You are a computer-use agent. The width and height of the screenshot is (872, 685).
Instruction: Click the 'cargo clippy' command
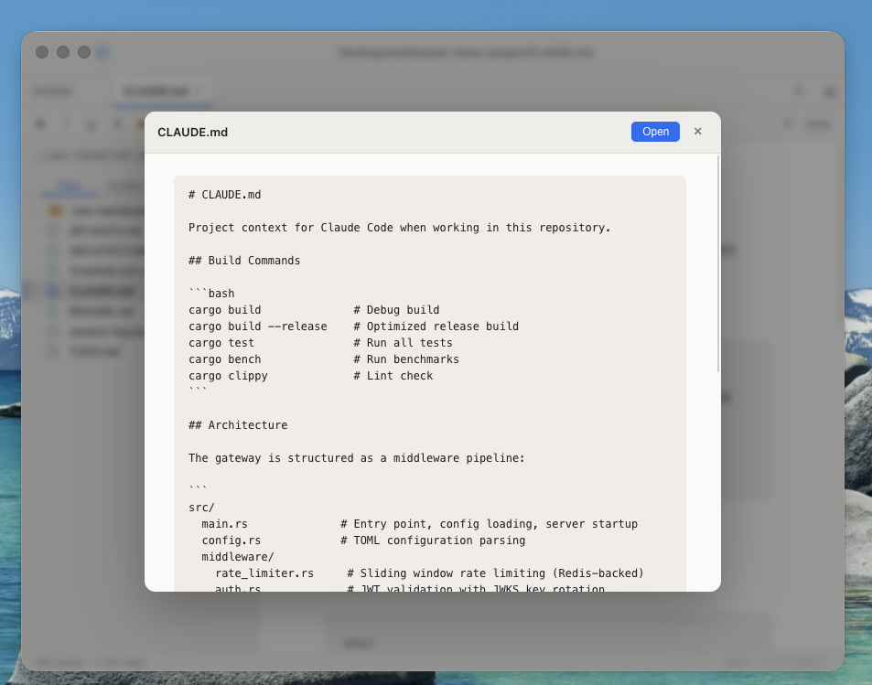tap(228, 376)
